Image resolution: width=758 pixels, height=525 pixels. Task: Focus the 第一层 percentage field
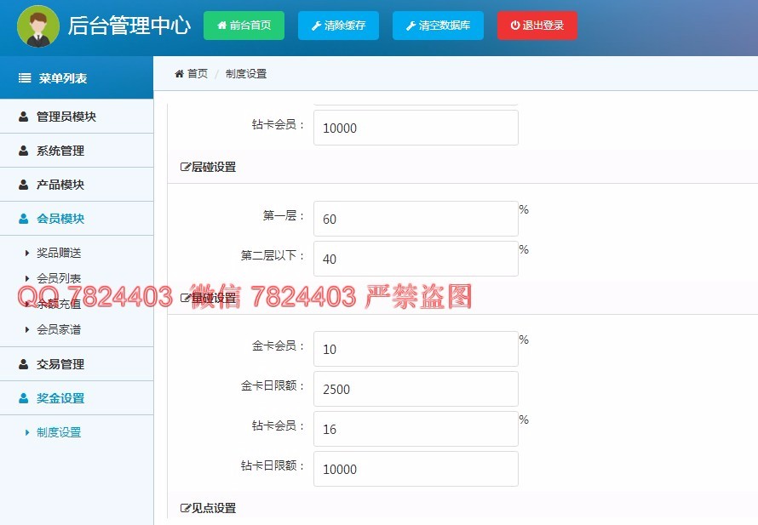pos(416,219)
